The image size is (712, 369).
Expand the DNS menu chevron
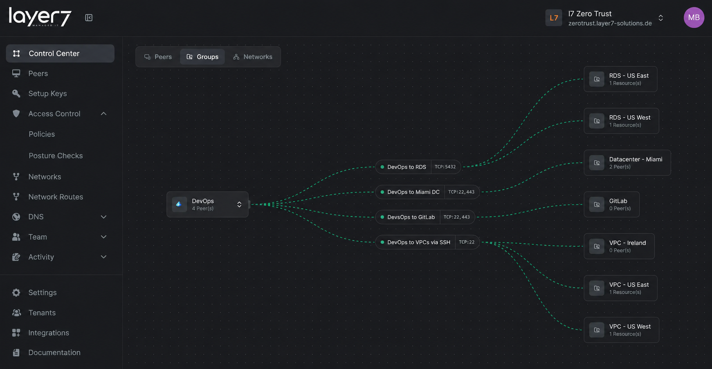pos(103,217)
